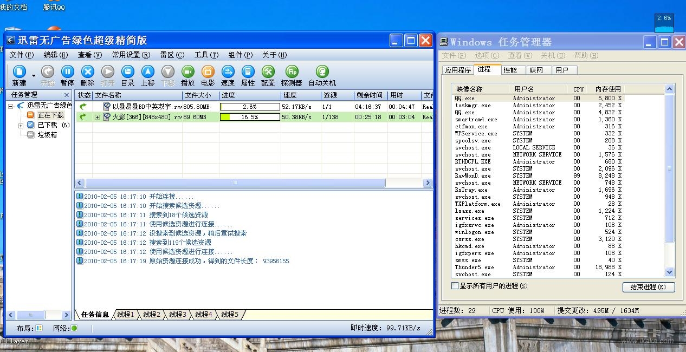Open the 探测器 (FTP detector) icon
The image size is (686, 352).
(x=292, y=72)
